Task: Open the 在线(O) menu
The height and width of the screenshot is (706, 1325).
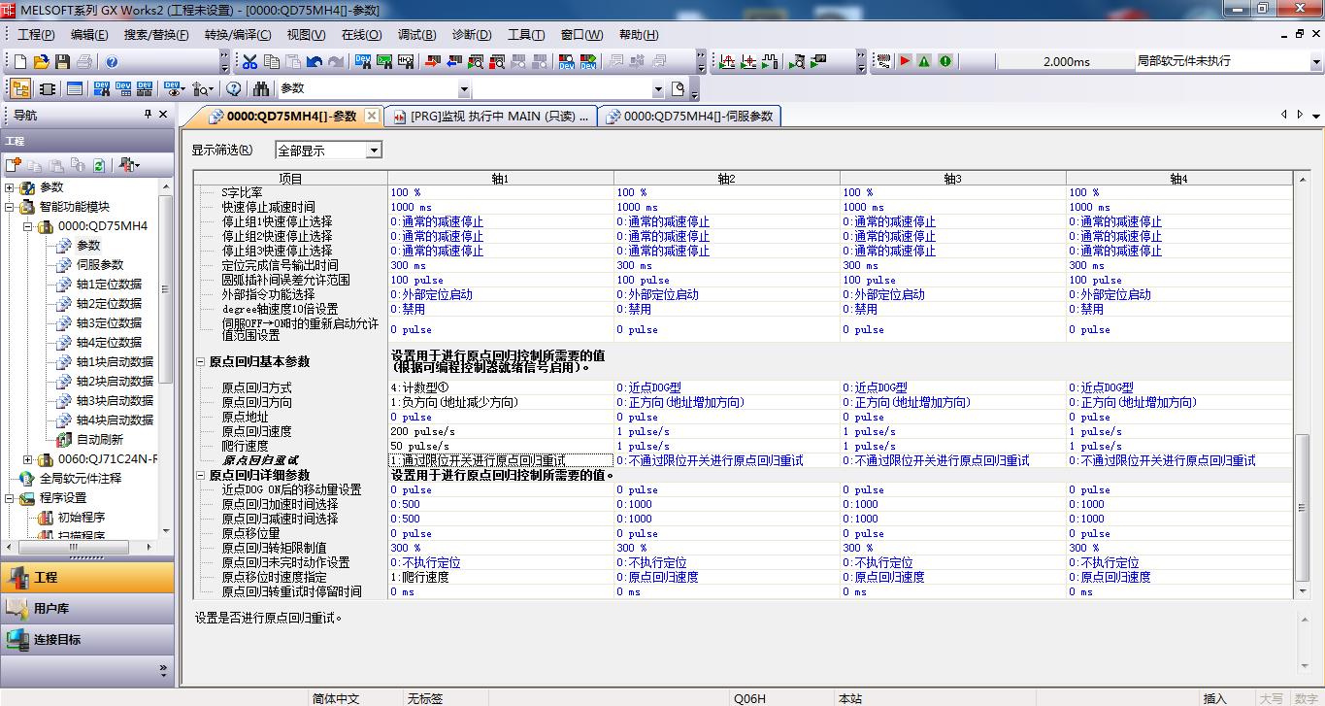Action: (x=361, y=35)
